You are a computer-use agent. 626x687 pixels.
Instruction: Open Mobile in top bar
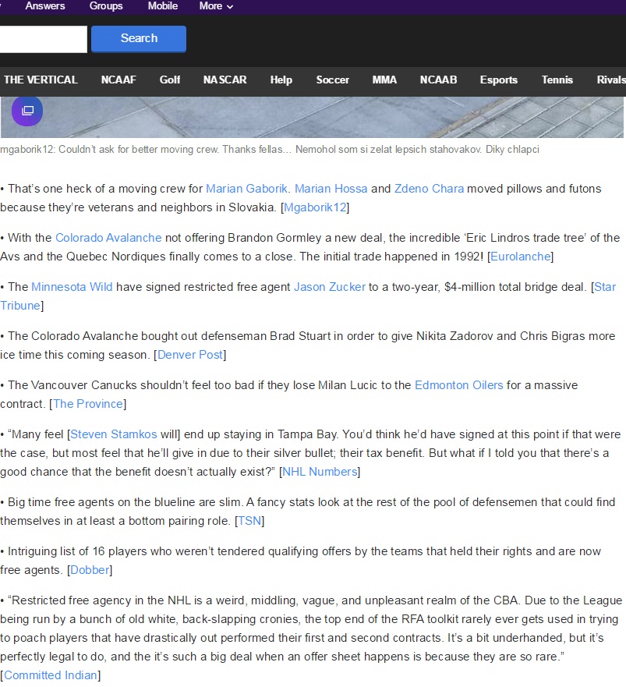[162, 6]
